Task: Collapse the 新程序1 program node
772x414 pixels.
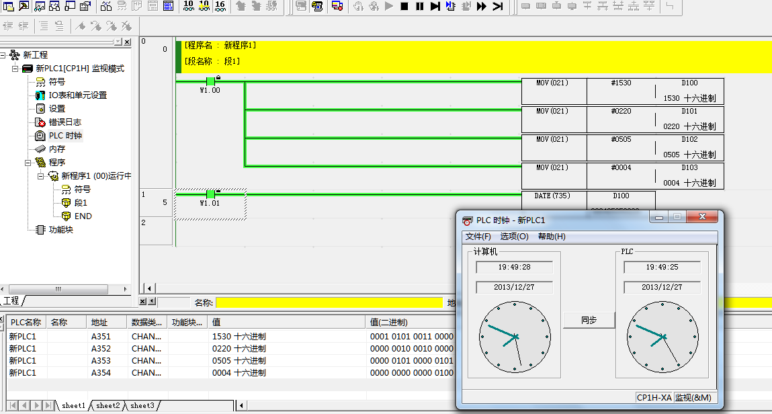Action: point(41,176)
